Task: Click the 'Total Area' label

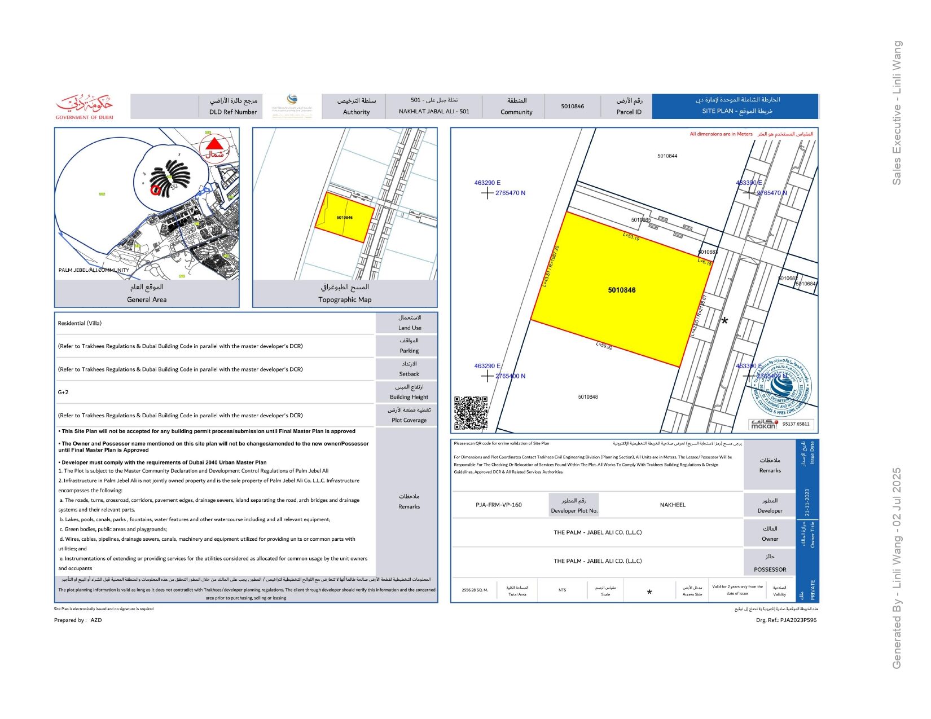Action: click(x=517, y=594)
